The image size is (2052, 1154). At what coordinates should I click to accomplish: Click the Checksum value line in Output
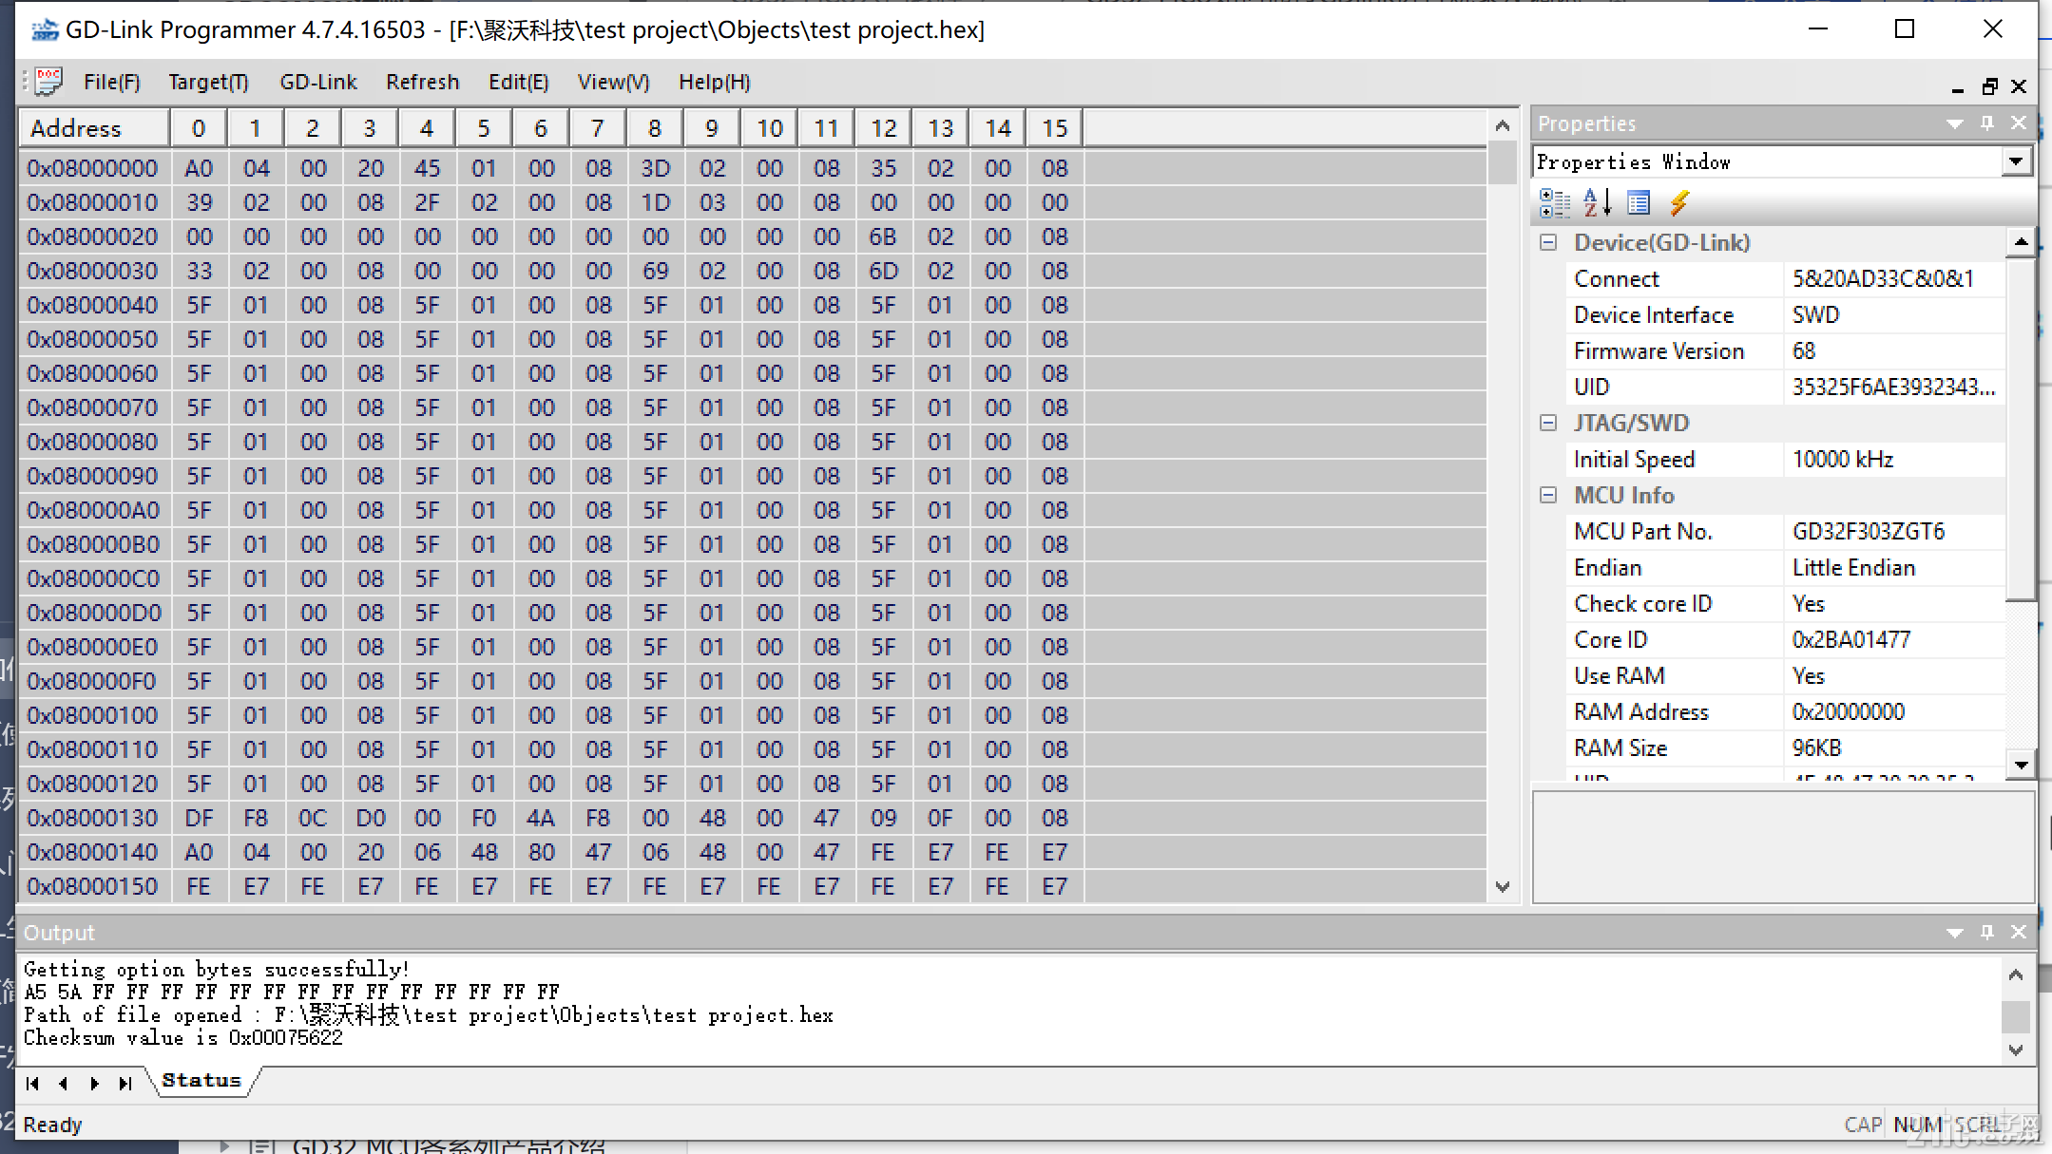pyautogui.click(x=183, y=1038)
